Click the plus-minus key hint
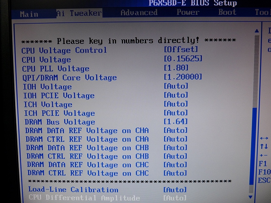This screenshot has height=203, width=271. [x=264, y=155]
